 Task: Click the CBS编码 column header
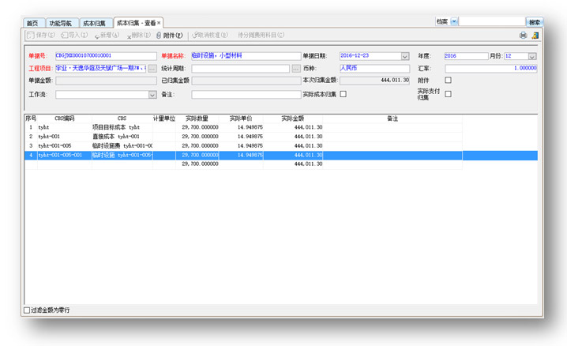tap(65, 118)
